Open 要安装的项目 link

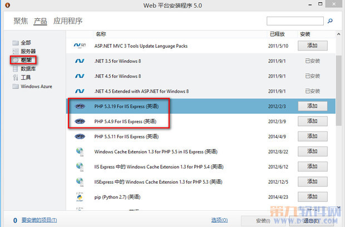[x=39, y=220]
